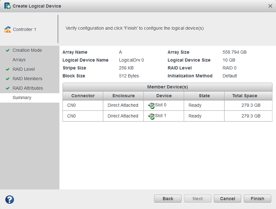
Task: Click the Creation Mode green checkmark
Action: point(8,50)
